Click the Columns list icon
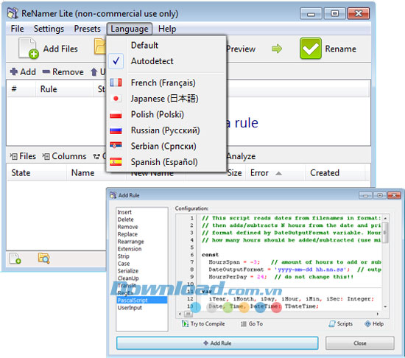405x358 pixels. click(46, 156)
